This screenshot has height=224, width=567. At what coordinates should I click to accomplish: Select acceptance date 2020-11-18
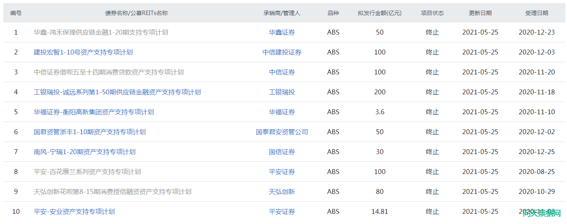(x=537, y=92)
